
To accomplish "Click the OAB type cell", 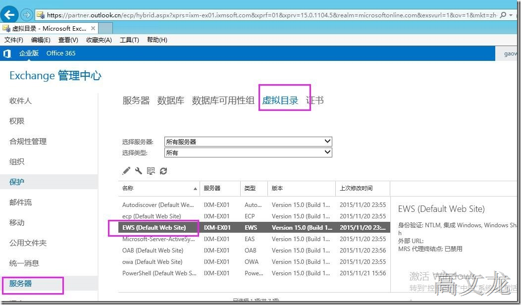I will [x=251, y=250].
